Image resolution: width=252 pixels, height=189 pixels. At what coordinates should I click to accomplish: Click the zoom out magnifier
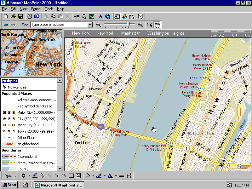tap(98, 25)
